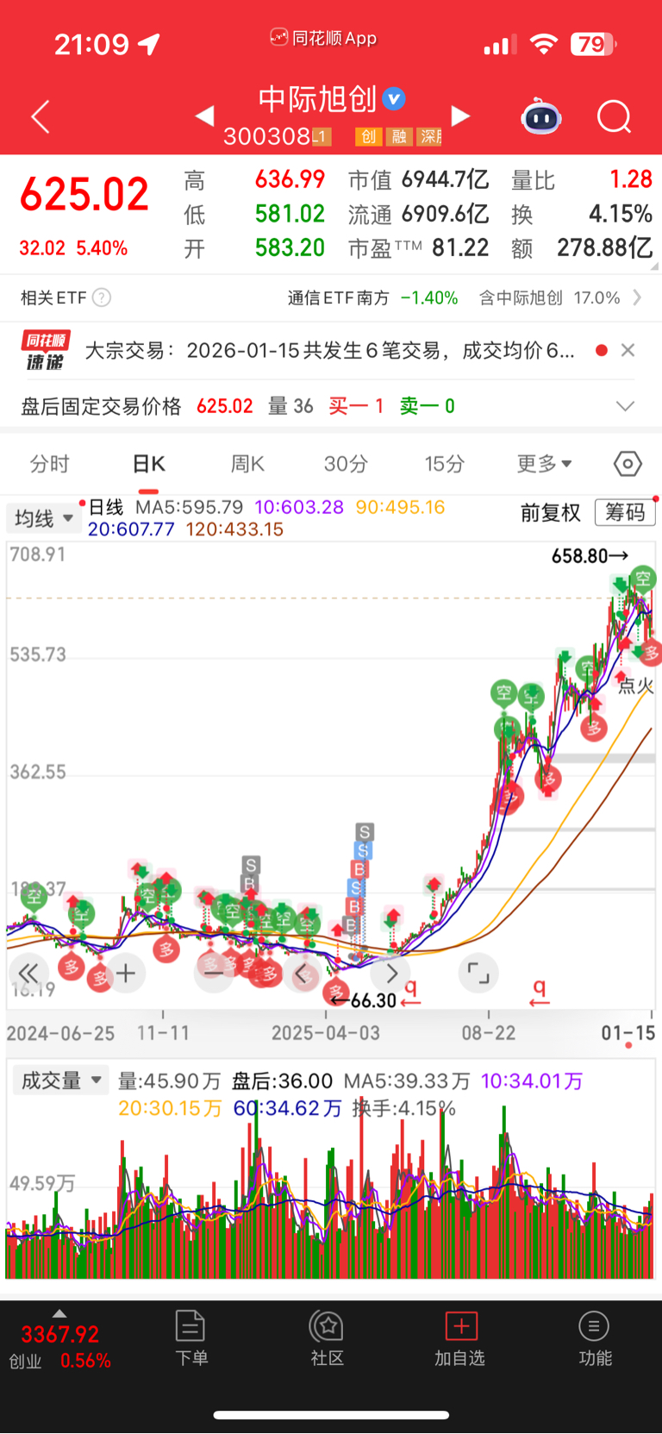662x1434 pixels.
Task: Open the robot assistant icon
Action: [541, 116]
